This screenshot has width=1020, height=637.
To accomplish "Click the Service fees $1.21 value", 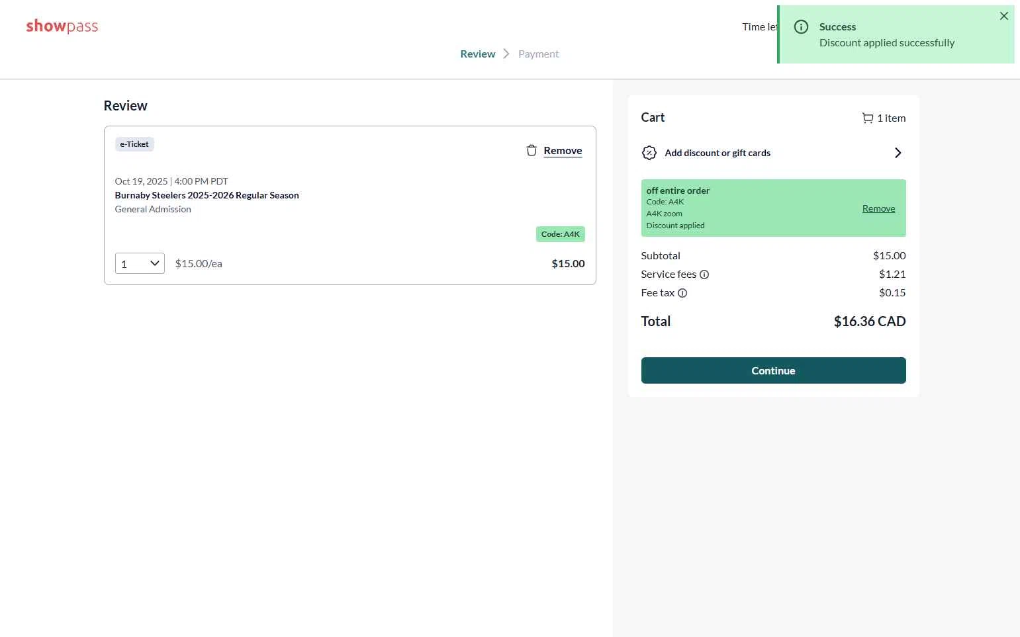I will [x=892, y=275].
